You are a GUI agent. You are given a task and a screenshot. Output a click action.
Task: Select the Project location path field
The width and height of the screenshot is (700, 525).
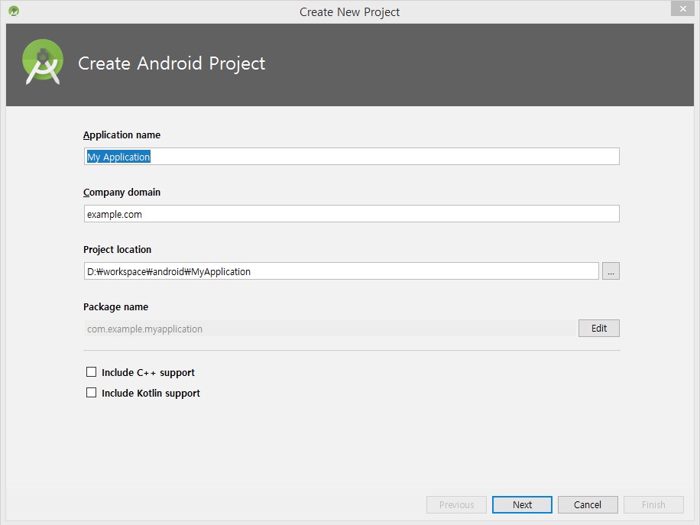point(341,271)
